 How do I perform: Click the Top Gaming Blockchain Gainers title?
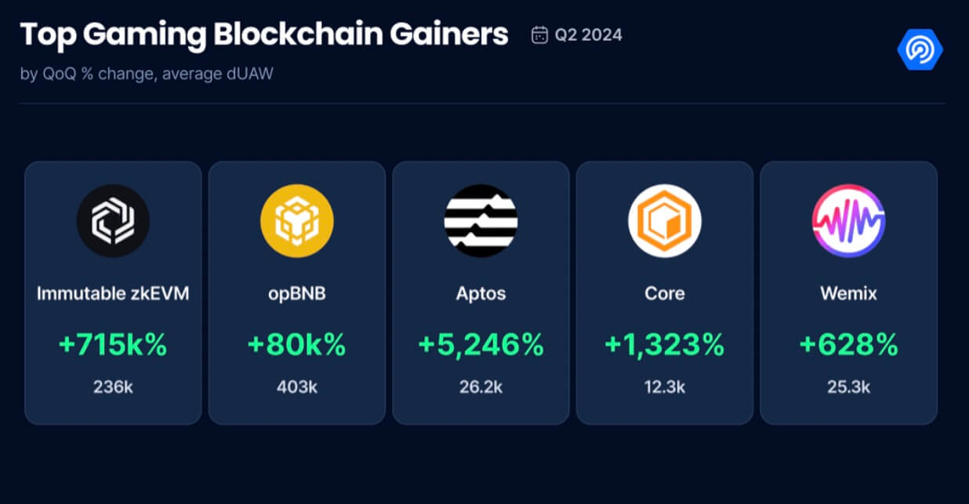[x=264, y=35]
